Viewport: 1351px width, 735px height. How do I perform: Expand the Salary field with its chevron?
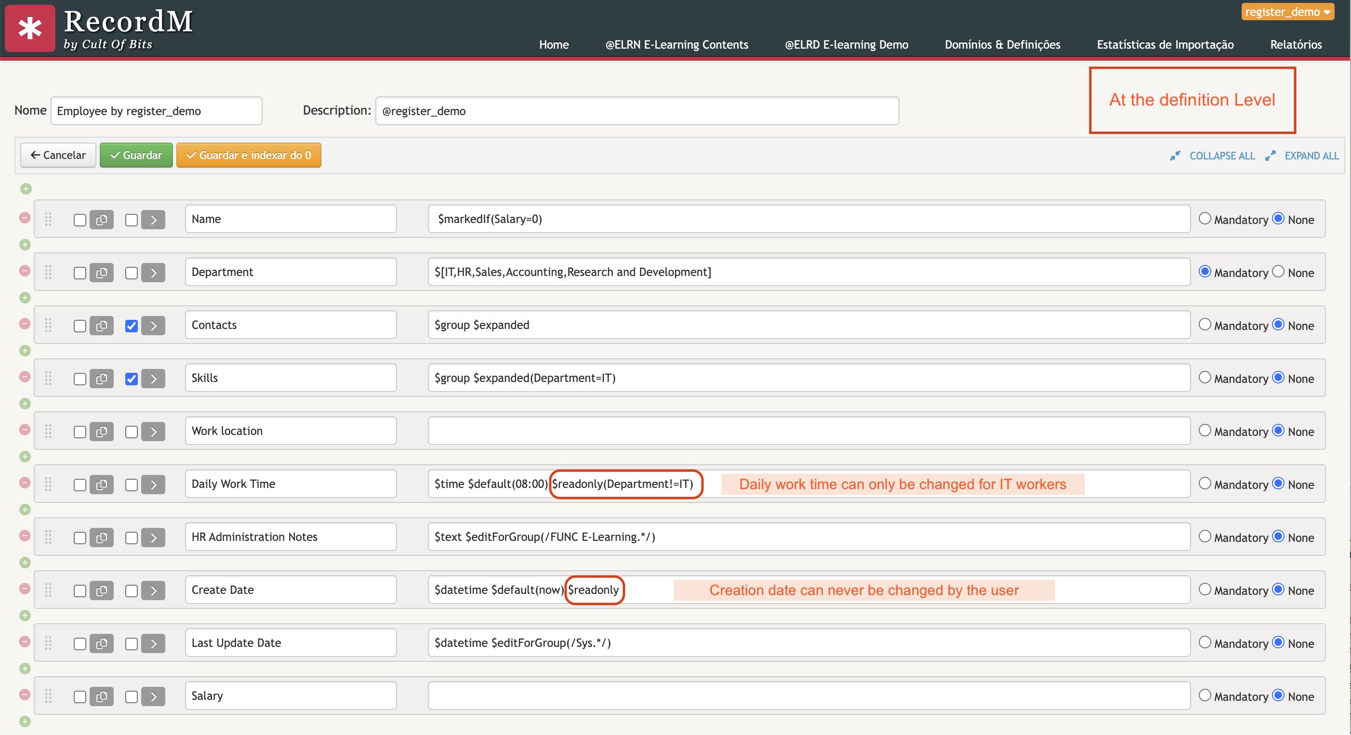coord(153,696)
